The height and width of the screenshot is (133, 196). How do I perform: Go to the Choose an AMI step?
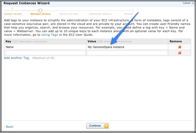point(12,14)
